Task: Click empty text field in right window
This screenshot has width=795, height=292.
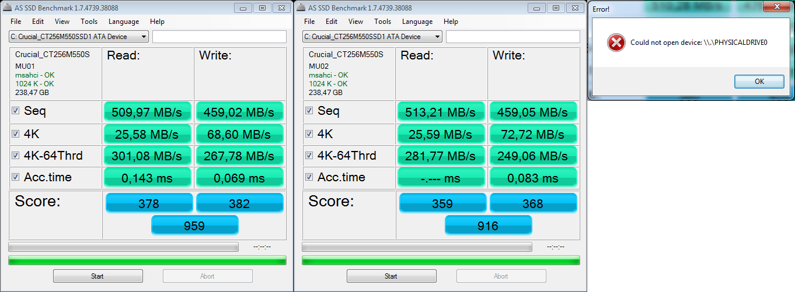Action: 513,37
